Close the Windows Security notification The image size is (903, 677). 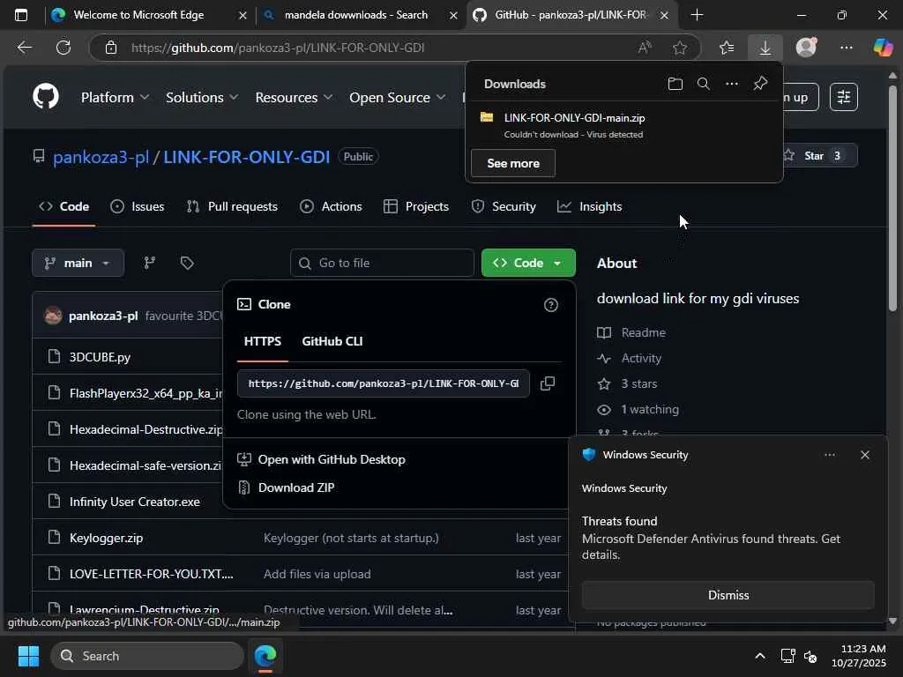coord(864,455)
